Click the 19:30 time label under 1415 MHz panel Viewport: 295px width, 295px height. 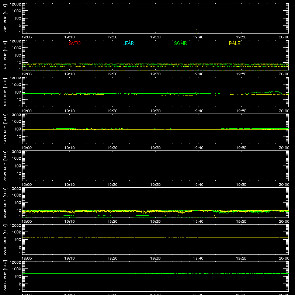point(155,148)
